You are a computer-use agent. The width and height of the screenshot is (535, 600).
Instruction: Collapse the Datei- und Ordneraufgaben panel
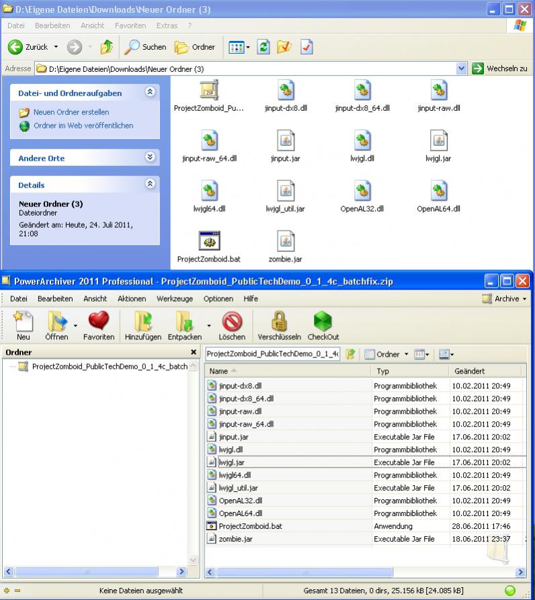(150, 92)
